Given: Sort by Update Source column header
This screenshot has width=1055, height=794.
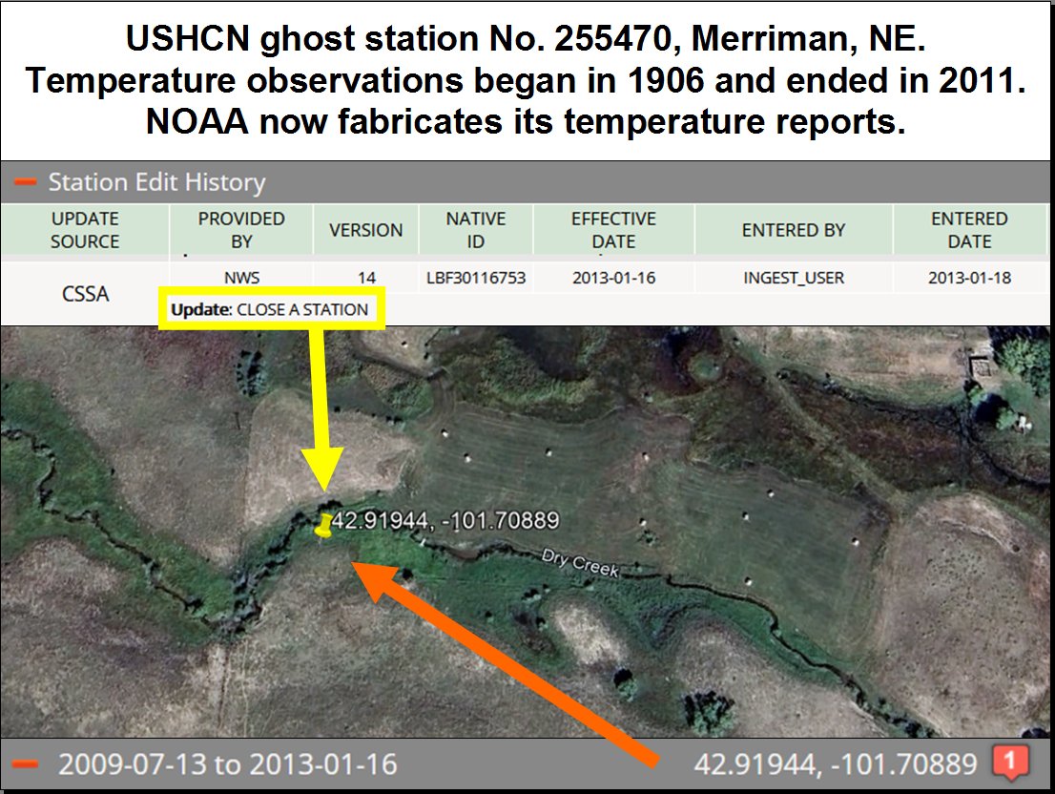Looking at the screenshot, I should 85,230.
